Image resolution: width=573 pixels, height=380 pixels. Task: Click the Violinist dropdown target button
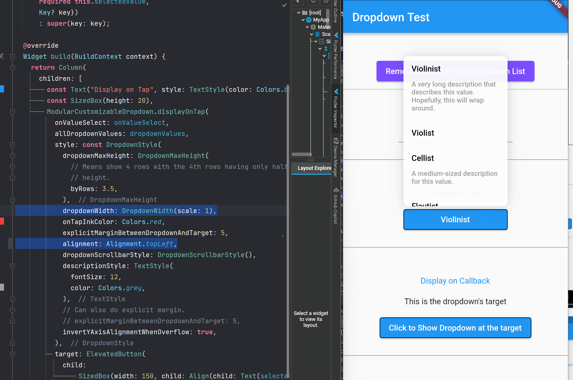click(455, 220)
